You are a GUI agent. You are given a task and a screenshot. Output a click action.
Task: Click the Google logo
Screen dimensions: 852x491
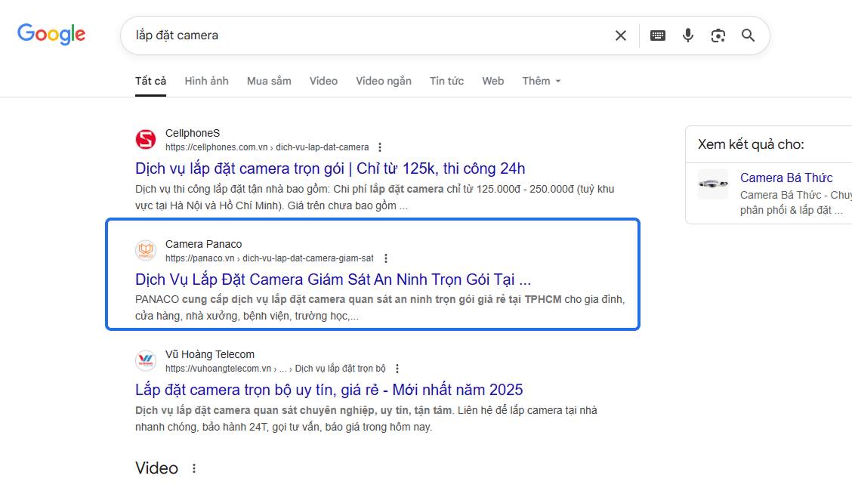51,34
